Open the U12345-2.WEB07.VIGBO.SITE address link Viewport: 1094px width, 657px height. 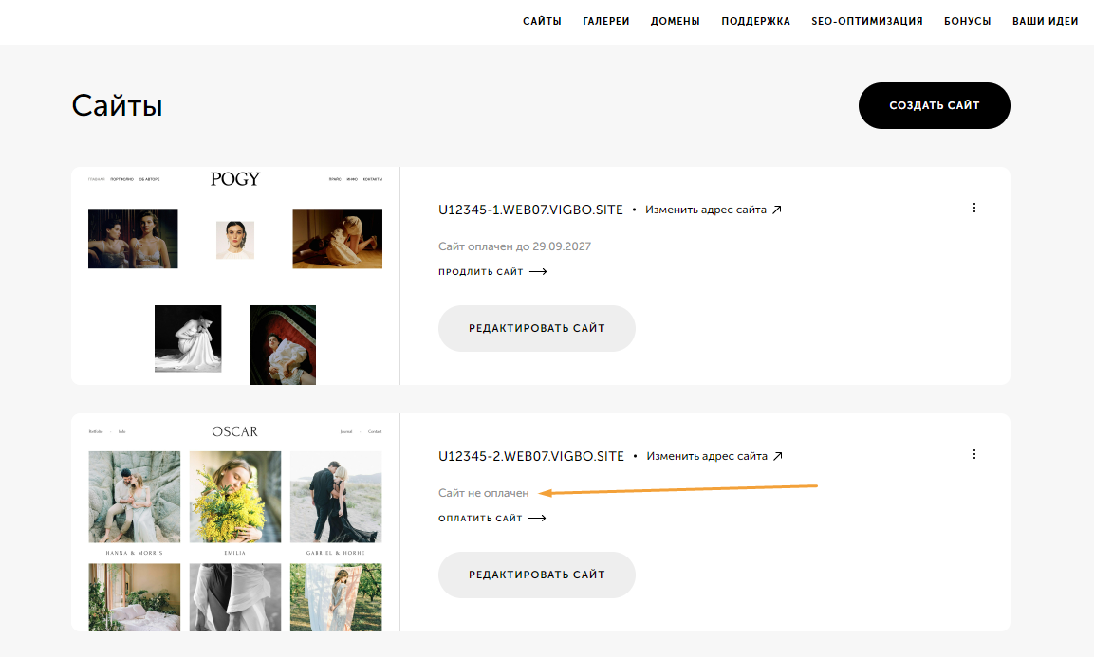pyautogui.click(x=531, y=456)
